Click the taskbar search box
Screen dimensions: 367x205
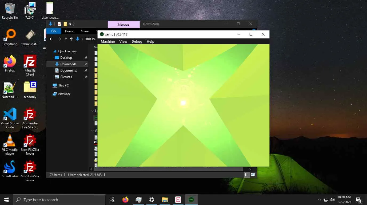59,200
